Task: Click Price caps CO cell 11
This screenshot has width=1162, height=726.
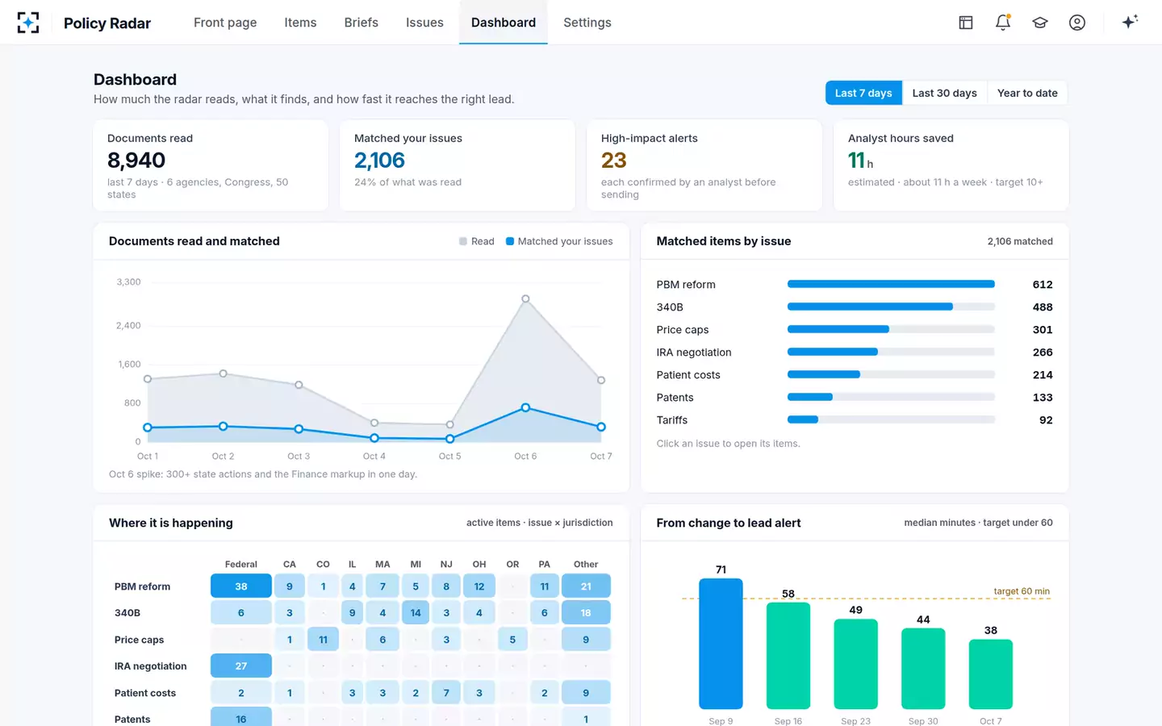Action: pos(323,640)
